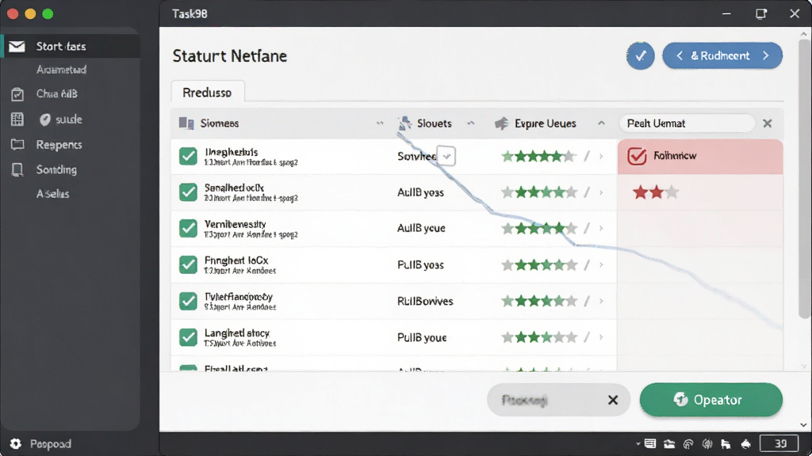Open the Slouets column dropdown arrow
Screen dimensions: 812x456
[x=471, y=123]
